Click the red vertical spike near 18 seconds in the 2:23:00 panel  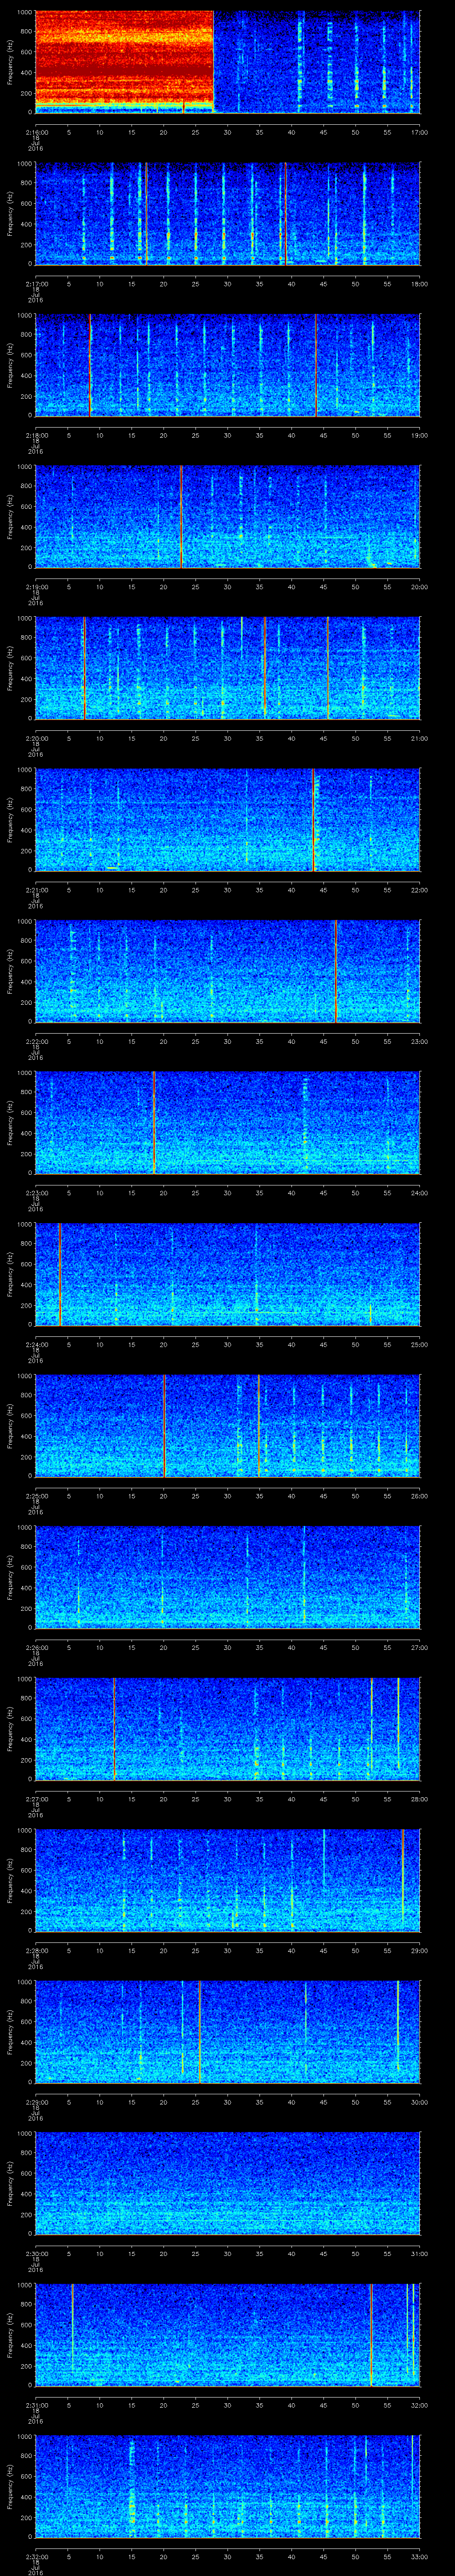[x=154, y=1123]
